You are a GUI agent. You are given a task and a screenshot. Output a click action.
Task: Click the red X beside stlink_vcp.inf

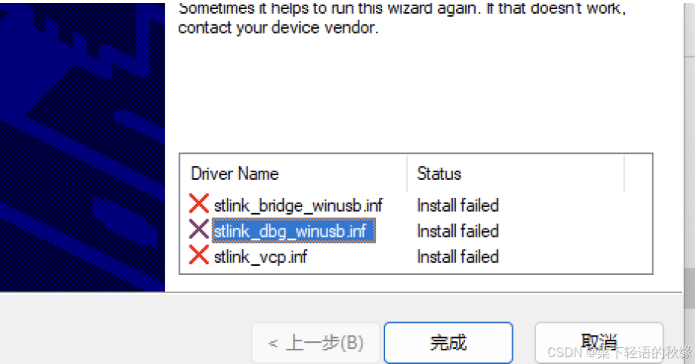(199, 255)
